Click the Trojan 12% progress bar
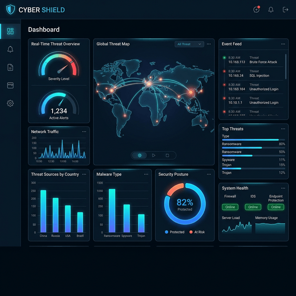This screenshot has width=296, height=296. (x=253, y=168)
